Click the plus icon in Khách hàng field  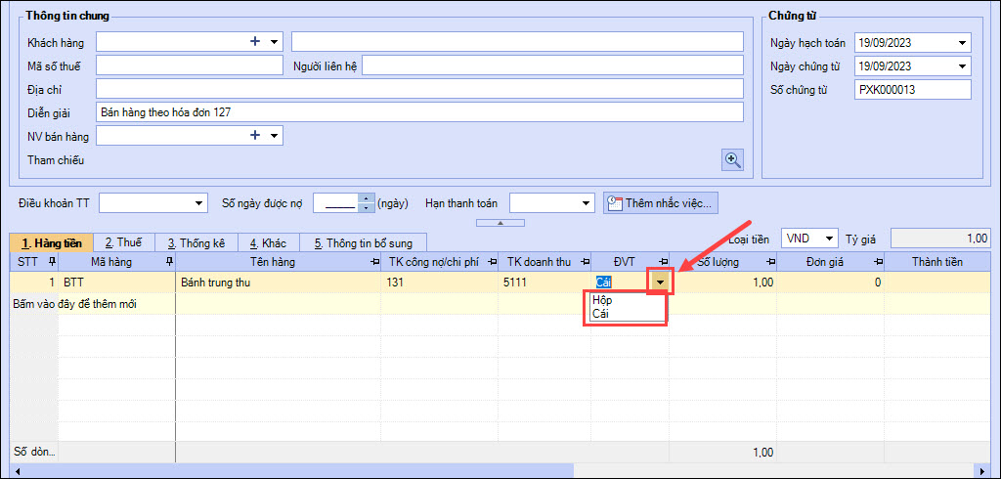point(256,41)
